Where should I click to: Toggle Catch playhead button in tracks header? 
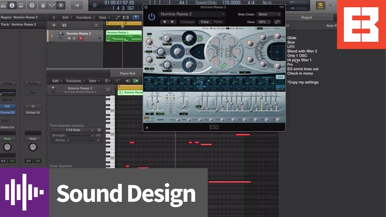136,17
